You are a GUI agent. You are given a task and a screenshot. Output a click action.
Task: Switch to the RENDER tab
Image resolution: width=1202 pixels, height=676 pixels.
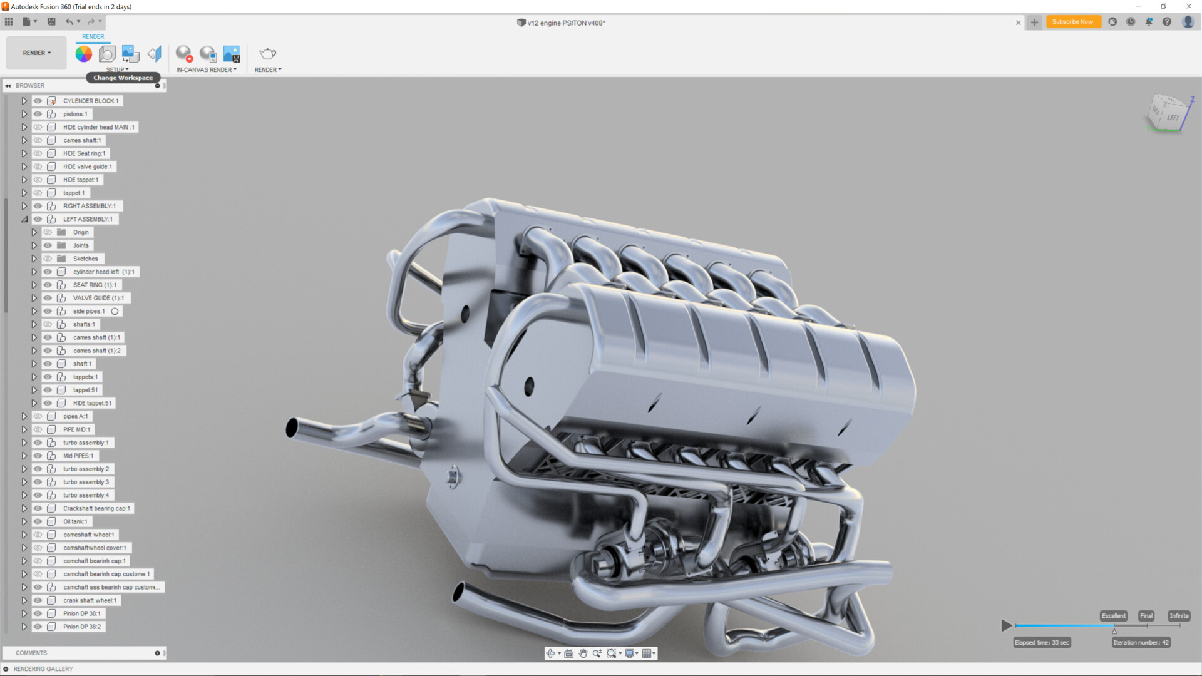click(x=93, y=36)
